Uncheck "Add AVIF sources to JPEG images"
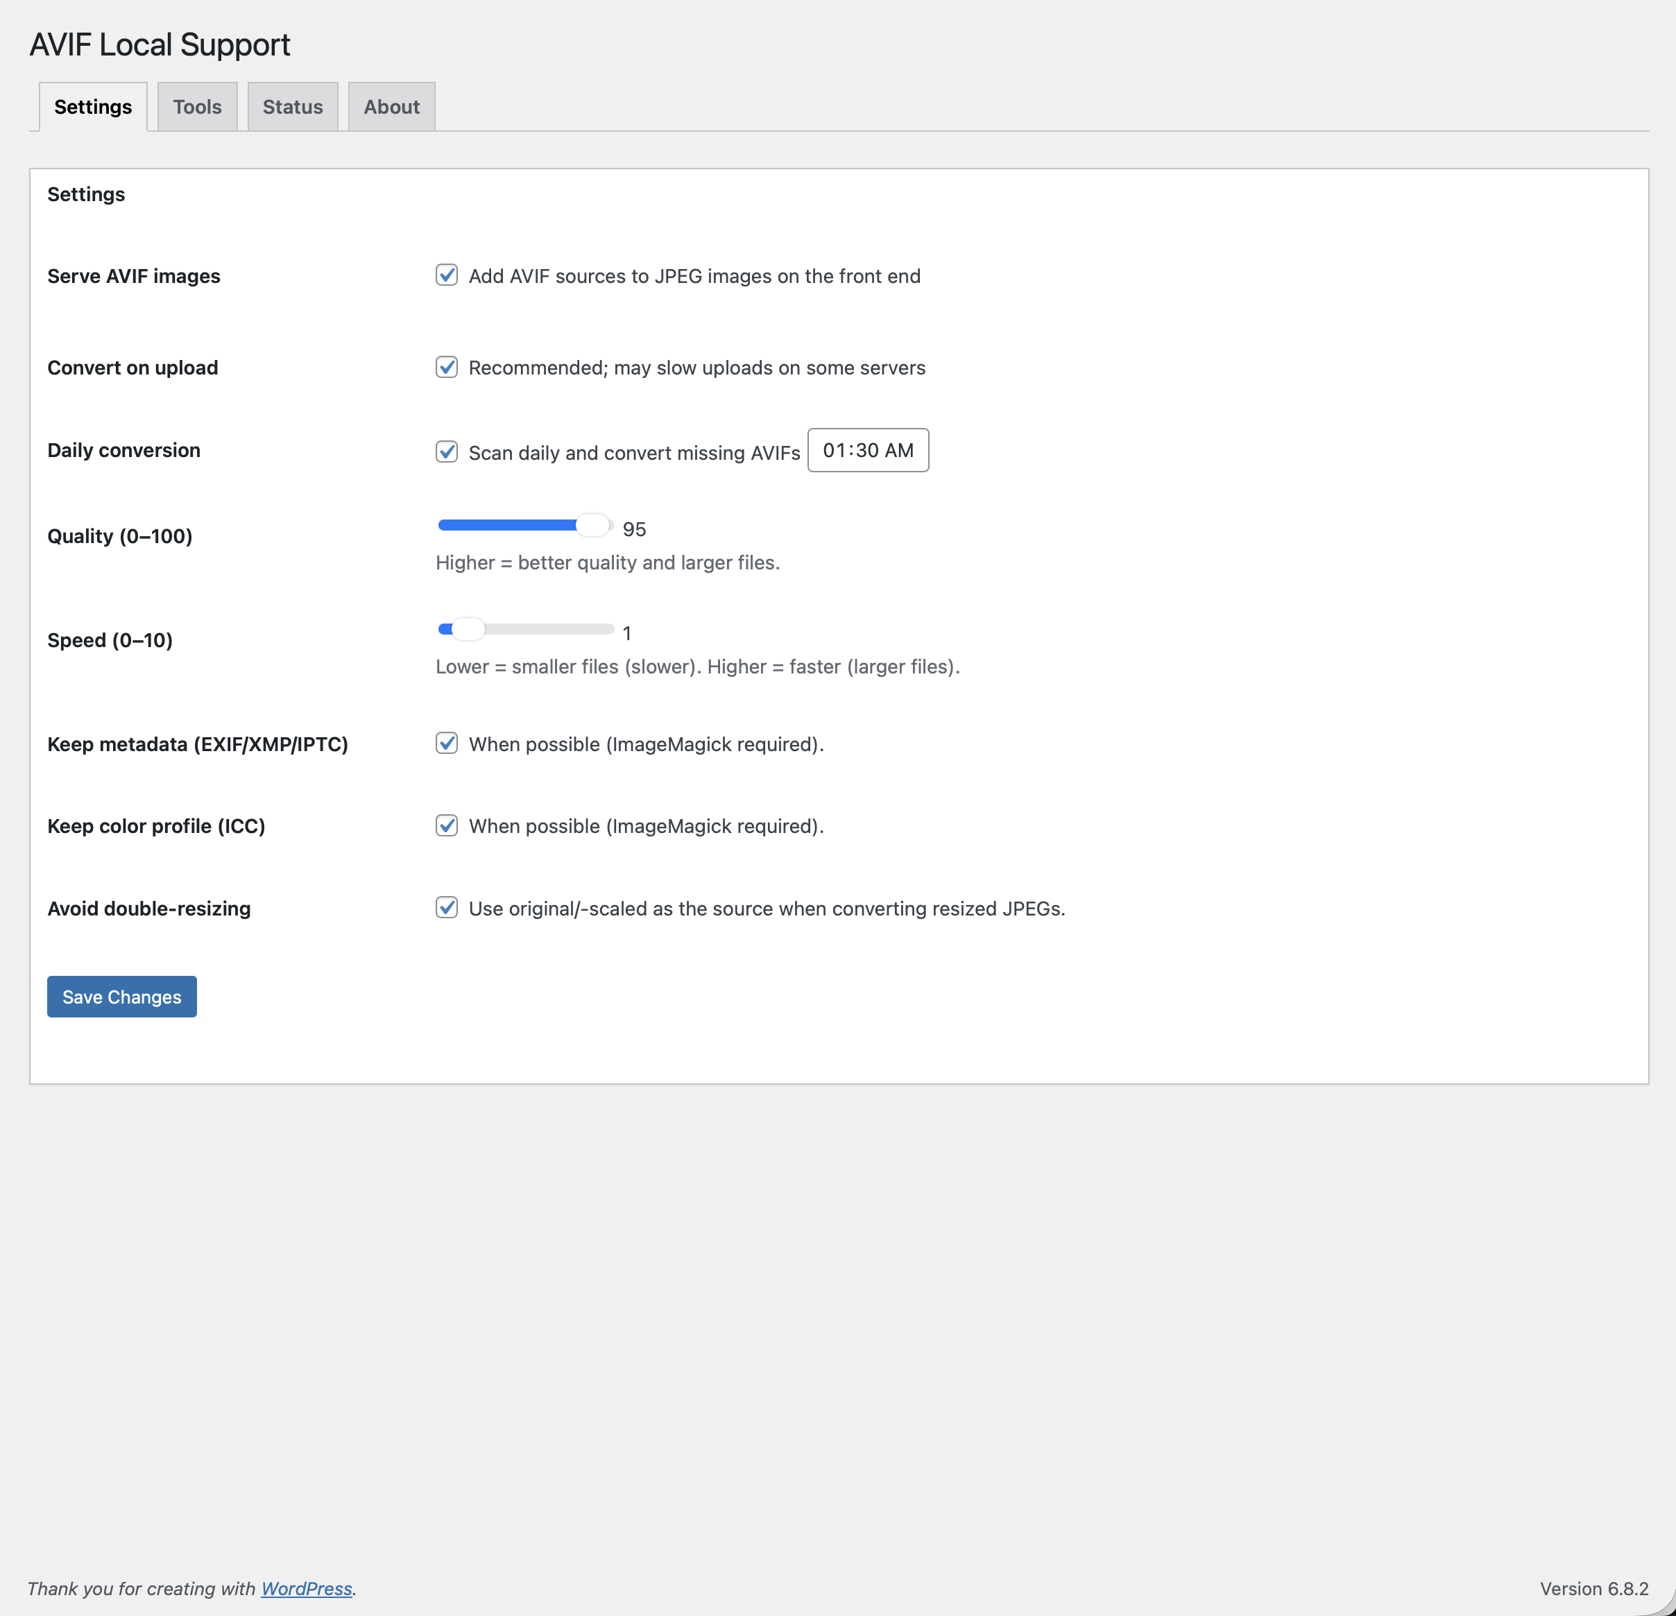The image size is (1676, 1616). click(447, 275)
